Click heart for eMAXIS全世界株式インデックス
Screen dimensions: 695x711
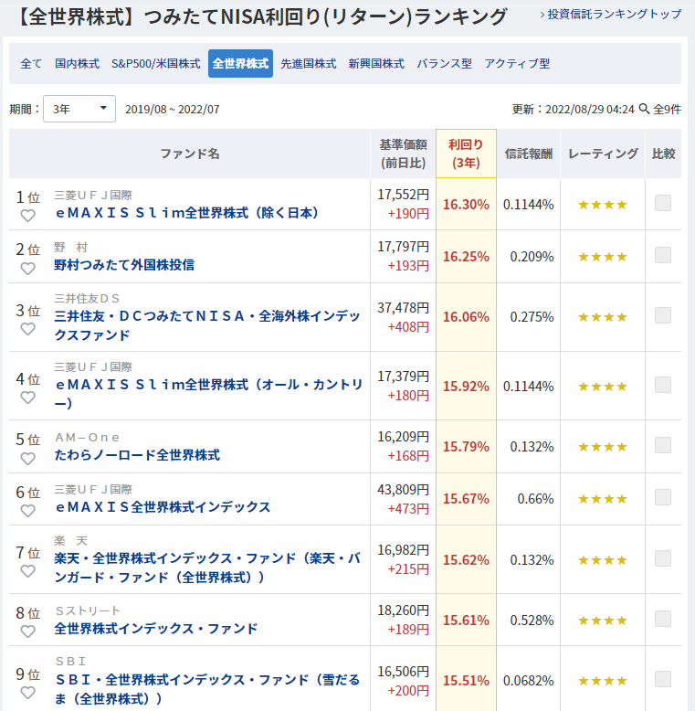[28, 511]
